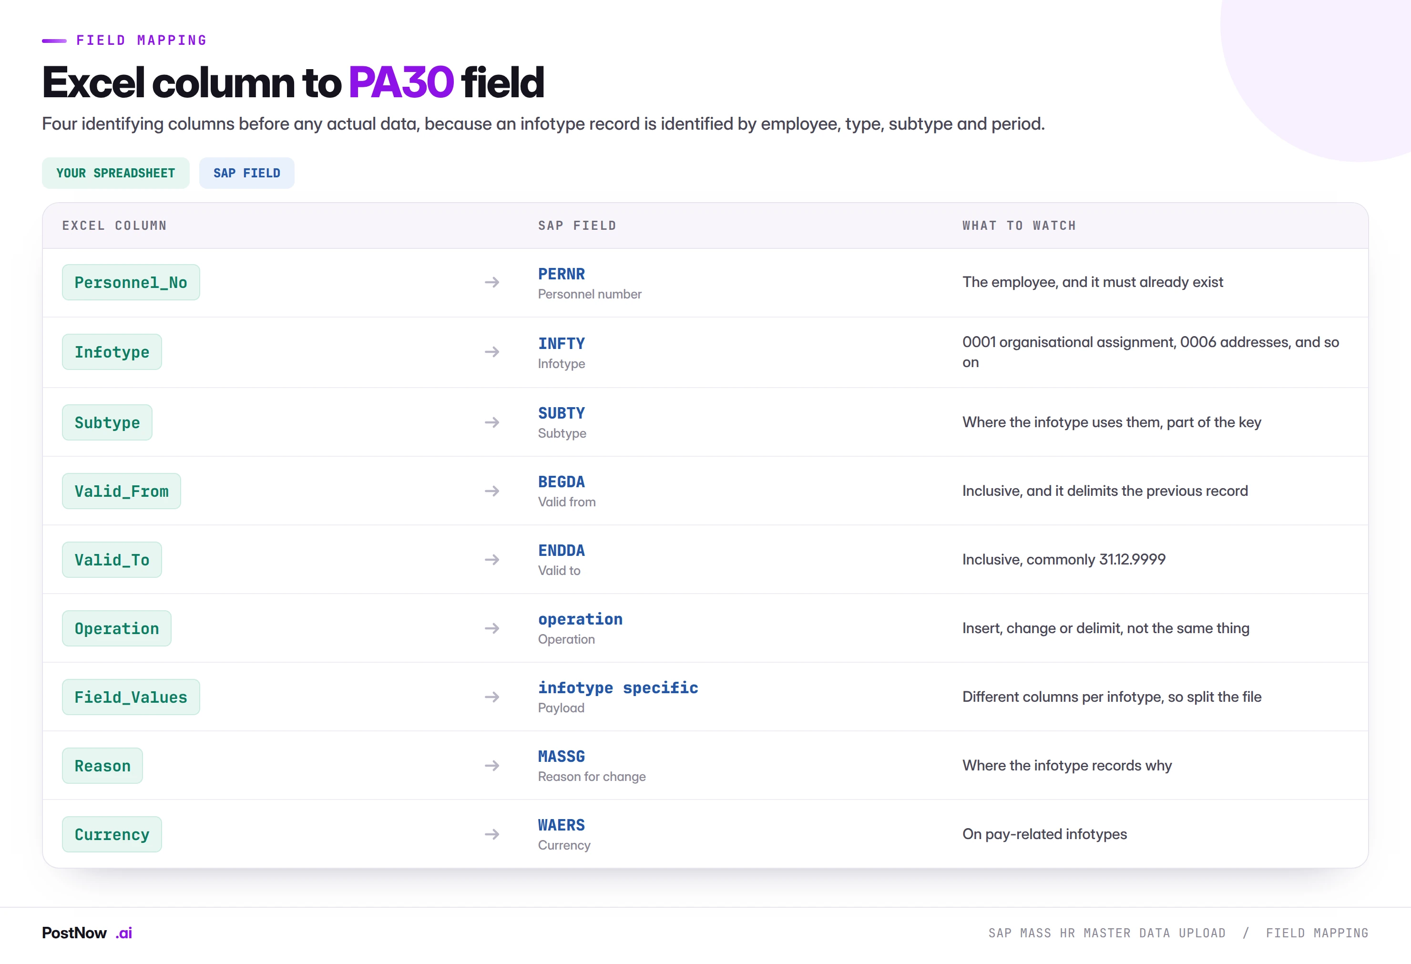Click 'SAP MASS HR MASTER DATA UPLOAD' footer text
This screenshot has height=964, width=1411.
point(1107,933)
